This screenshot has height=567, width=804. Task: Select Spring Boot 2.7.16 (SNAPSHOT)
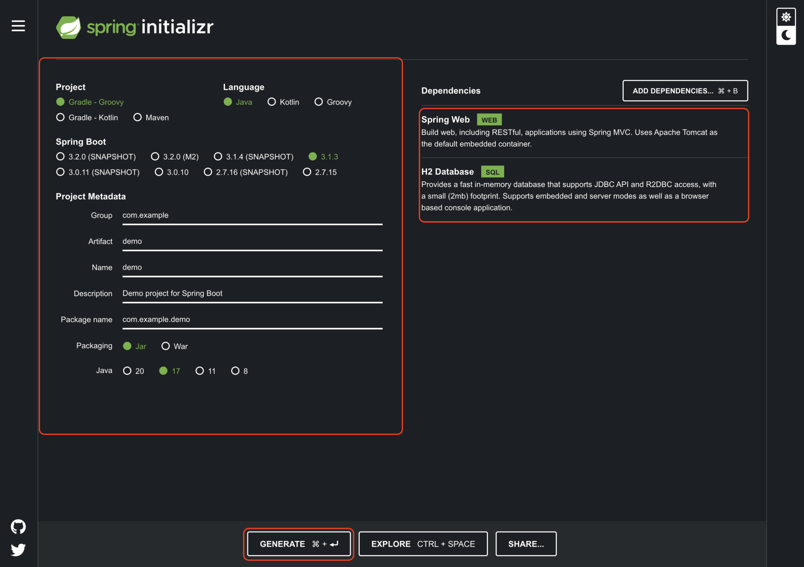pos(245,172)
